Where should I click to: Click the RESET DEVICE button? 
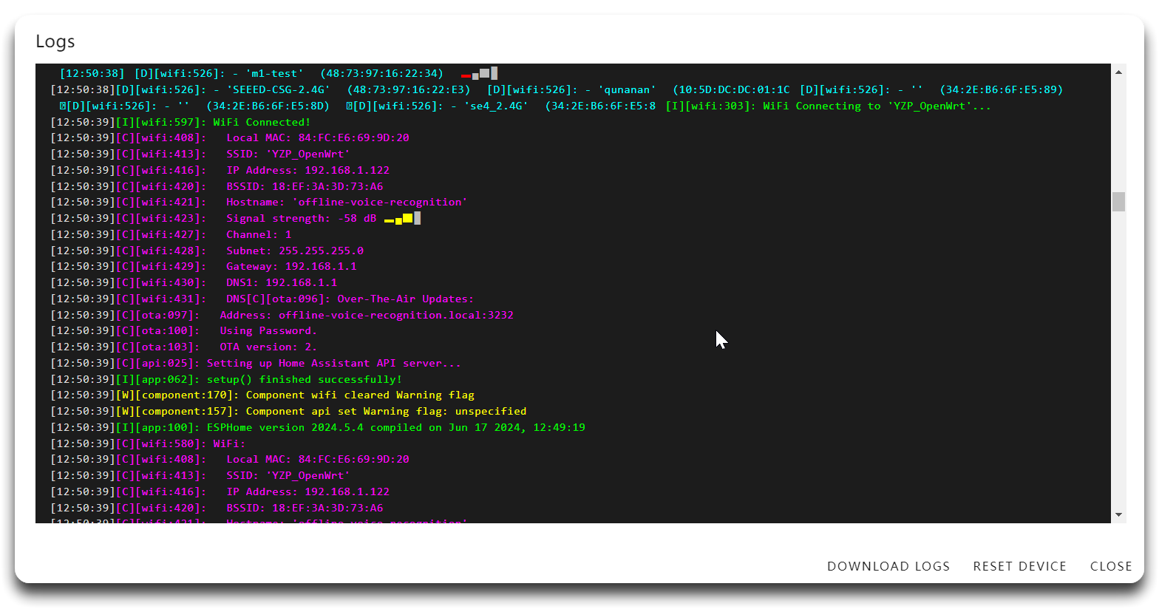pos(1020,566)
